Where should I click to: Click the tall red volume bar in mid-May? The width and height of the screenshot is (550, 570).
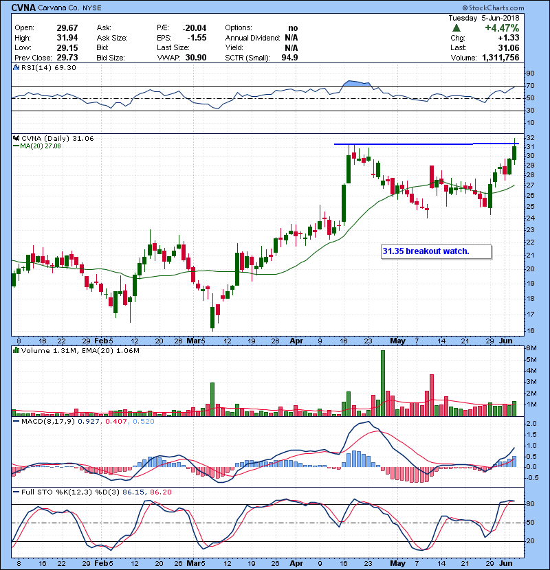click(x=432, y=395)
